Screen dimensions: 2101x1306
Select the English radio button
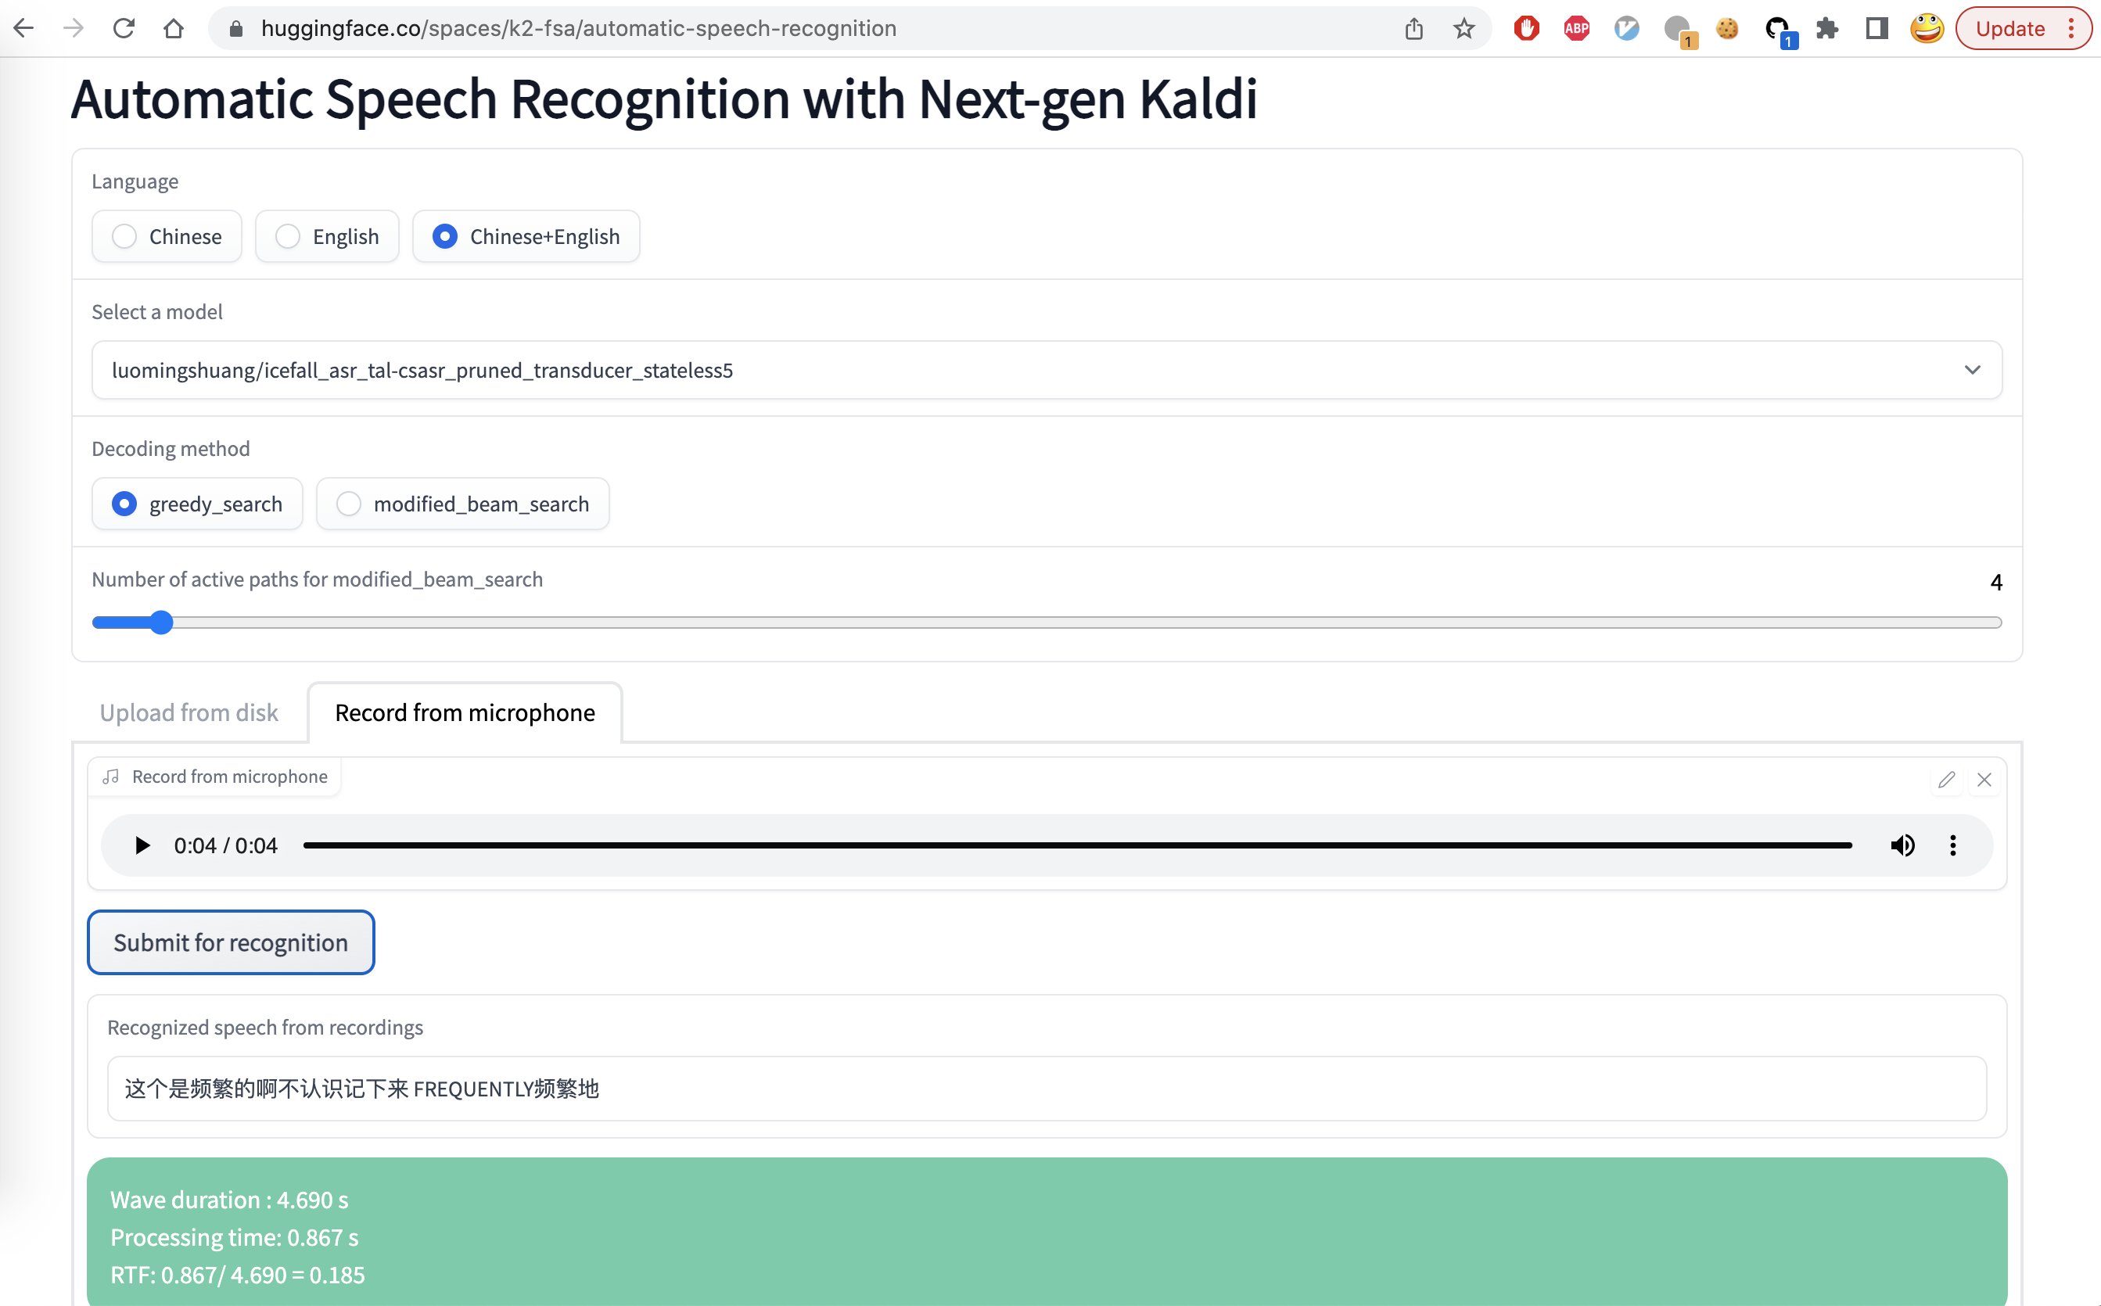tap(289, 236)
